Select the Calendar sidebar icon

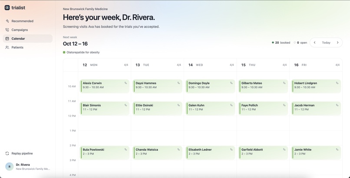pyautogui.click(x=7, y=39)
